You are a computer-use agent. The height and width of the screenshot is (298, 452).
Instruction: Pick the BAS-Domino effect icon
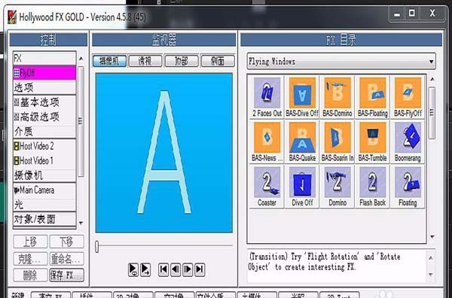click(337, 97)
